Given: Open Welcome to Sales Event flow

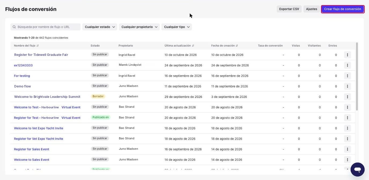Looking at the screenshot, I should 32,160.
